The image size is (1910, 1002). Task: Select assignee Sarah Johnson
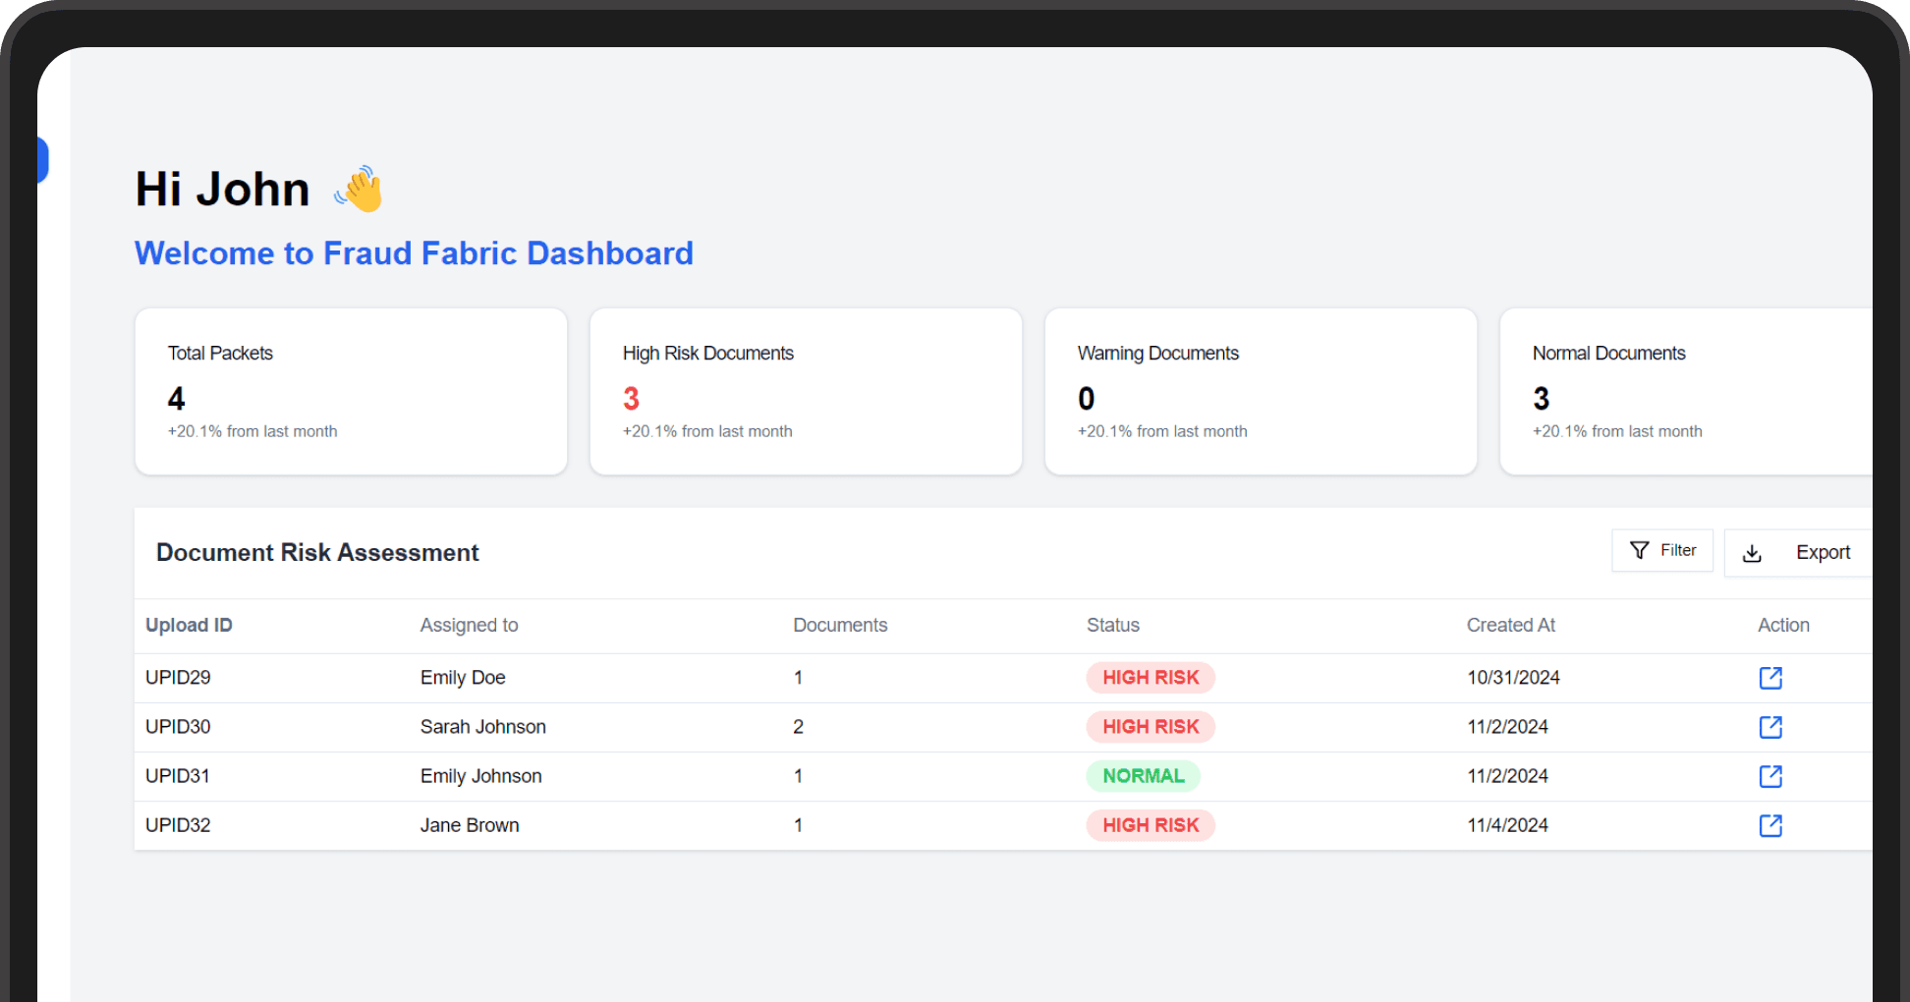[483, 727]
